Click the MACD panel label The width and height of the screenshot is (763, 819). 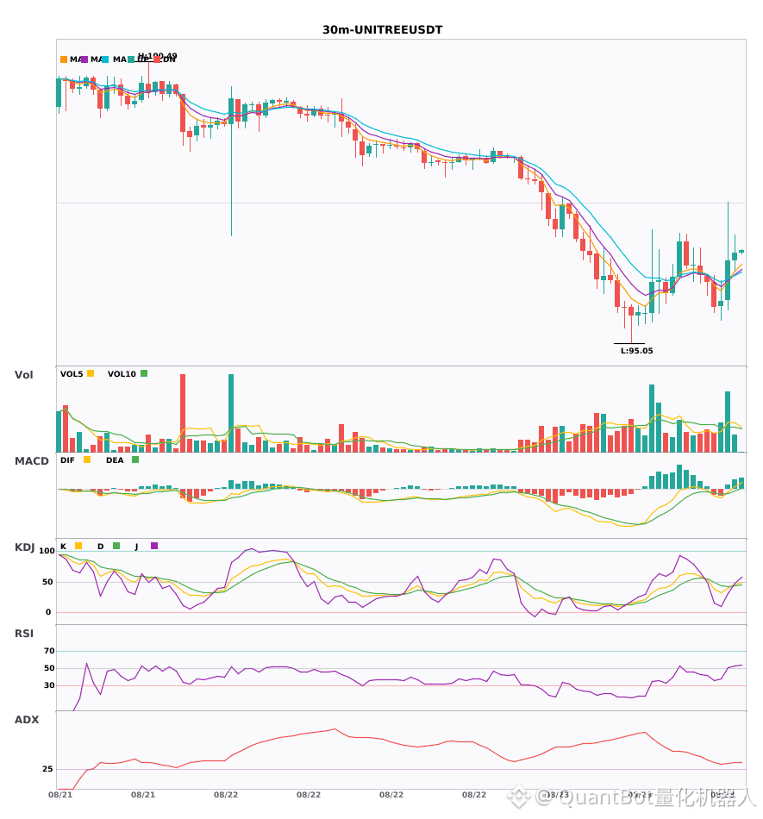coord(31,461)
